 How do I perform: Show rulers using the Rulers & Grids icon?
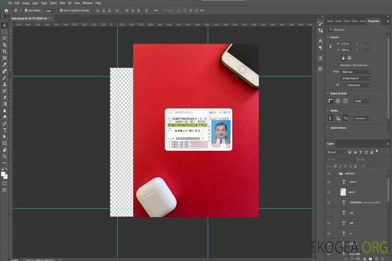point(331,101)
